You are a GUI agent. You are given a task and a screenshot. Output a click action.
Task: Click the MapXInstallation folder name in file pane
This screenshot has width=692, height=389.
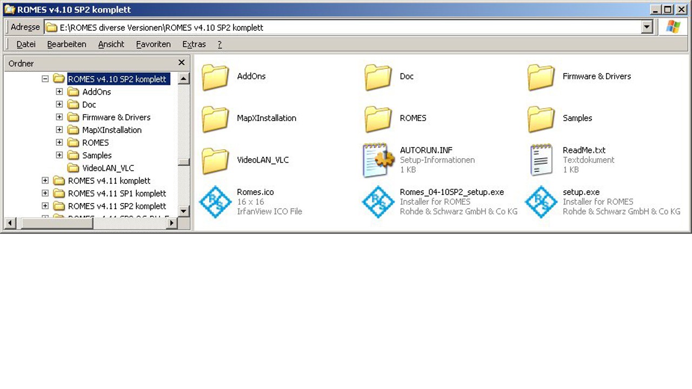click(x=267, y=118)
